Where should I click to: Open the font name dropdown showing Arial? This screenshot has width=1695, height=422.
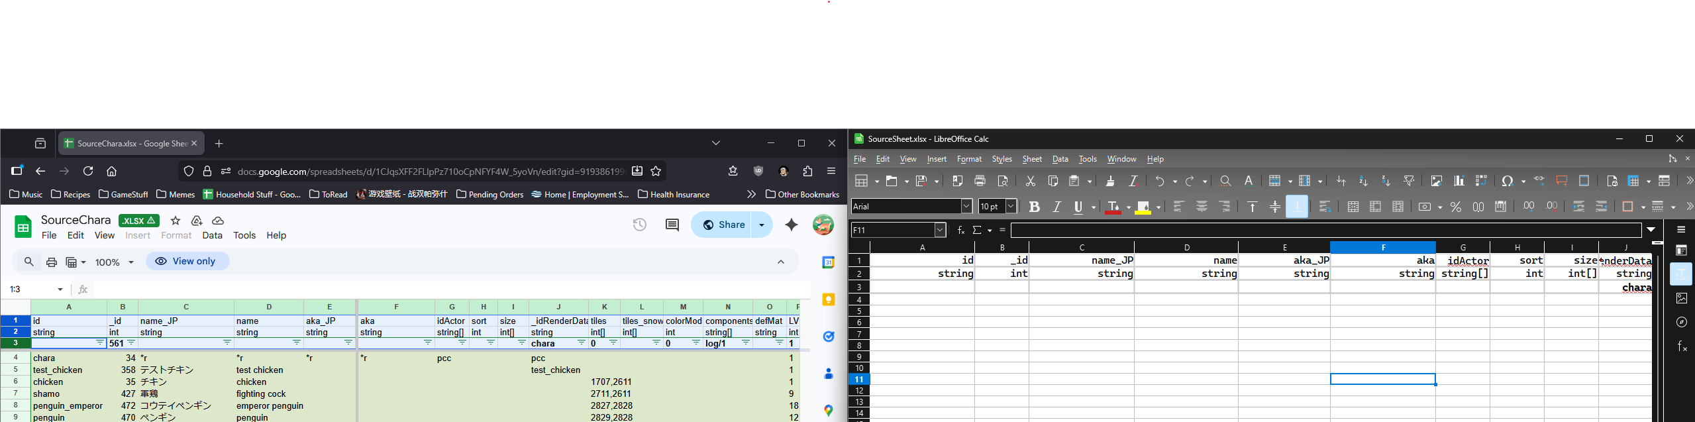pos(966,207)
